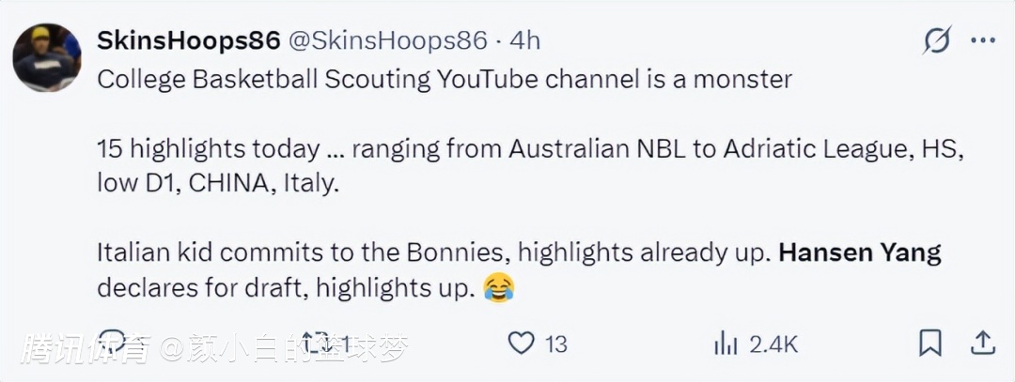The image size is (1015, 382).
Task: Visit the @SkinsHoops86 handle link
Action: click(x=387, y=41)
